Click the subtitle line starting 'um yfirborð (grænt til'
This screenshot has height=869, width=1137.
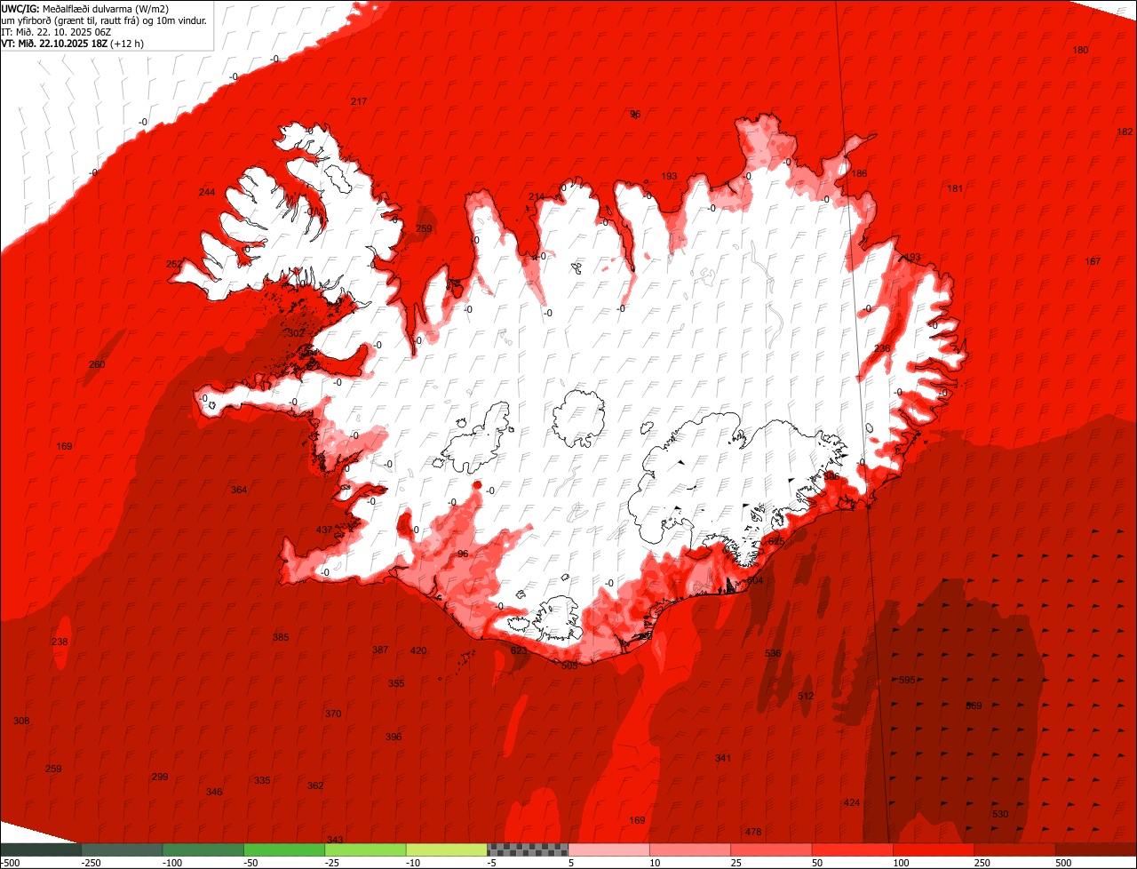(x=104, y=20)
